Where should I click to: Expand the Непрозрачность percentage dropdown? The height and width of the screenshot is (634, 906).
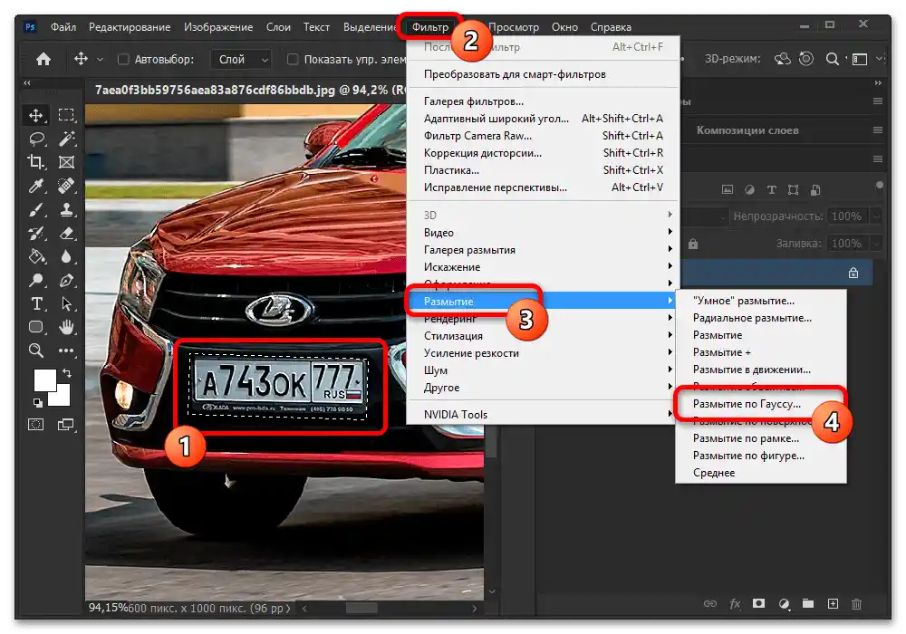coord(875,216)
